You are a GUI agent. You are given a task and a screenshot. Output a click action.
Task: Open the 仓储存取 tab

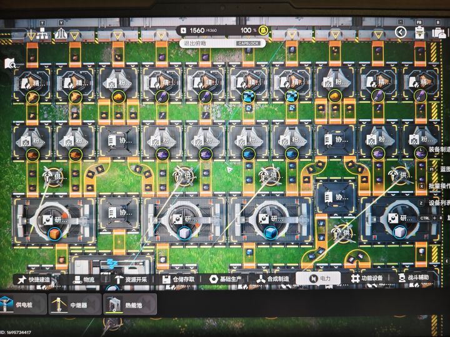click(x=178, y=280)
